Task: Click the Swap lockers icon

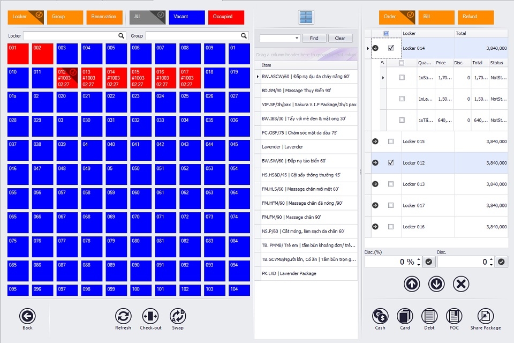Action: (x=178, y=316)
